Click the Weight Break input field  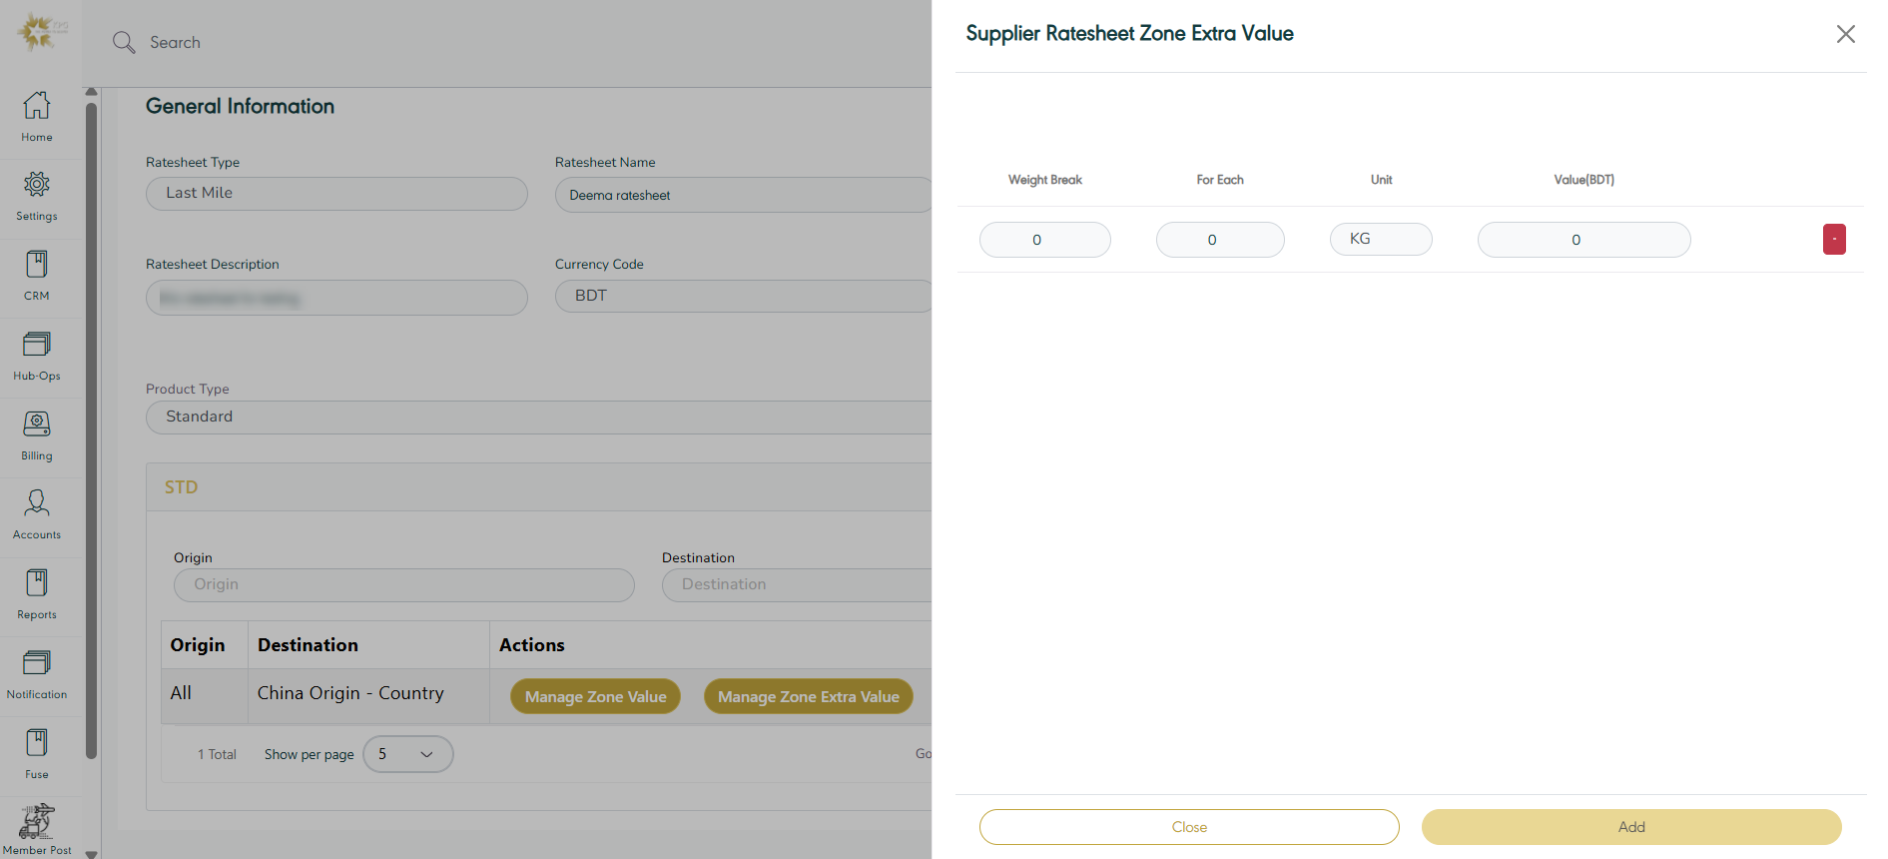click(x=1044, y=240)
